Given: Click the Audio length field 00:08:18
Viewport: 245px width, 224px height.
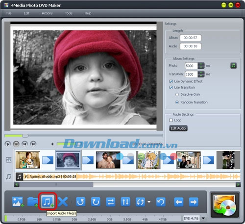Looking at the screenshot, I should pyautogui.click(x=191, y=46).
